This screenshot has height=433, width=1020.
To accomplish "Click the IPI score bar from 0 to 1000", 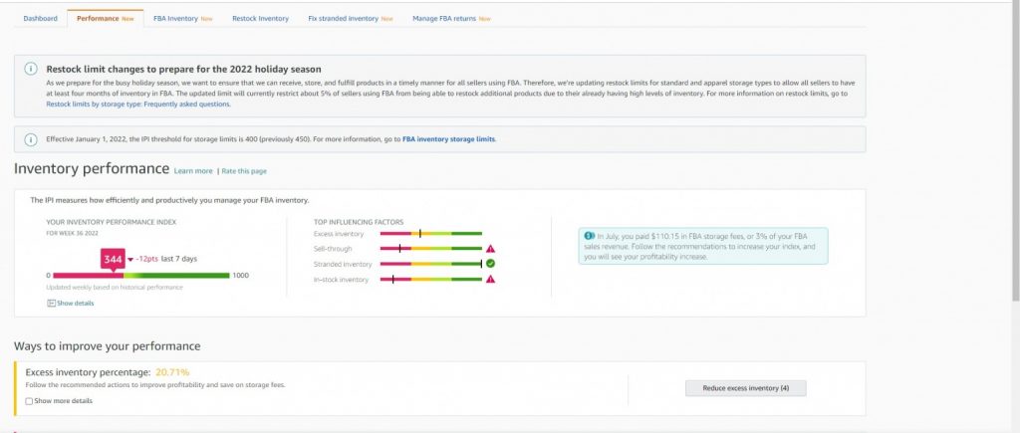I will pyautogui.click(x=141, y=276).
